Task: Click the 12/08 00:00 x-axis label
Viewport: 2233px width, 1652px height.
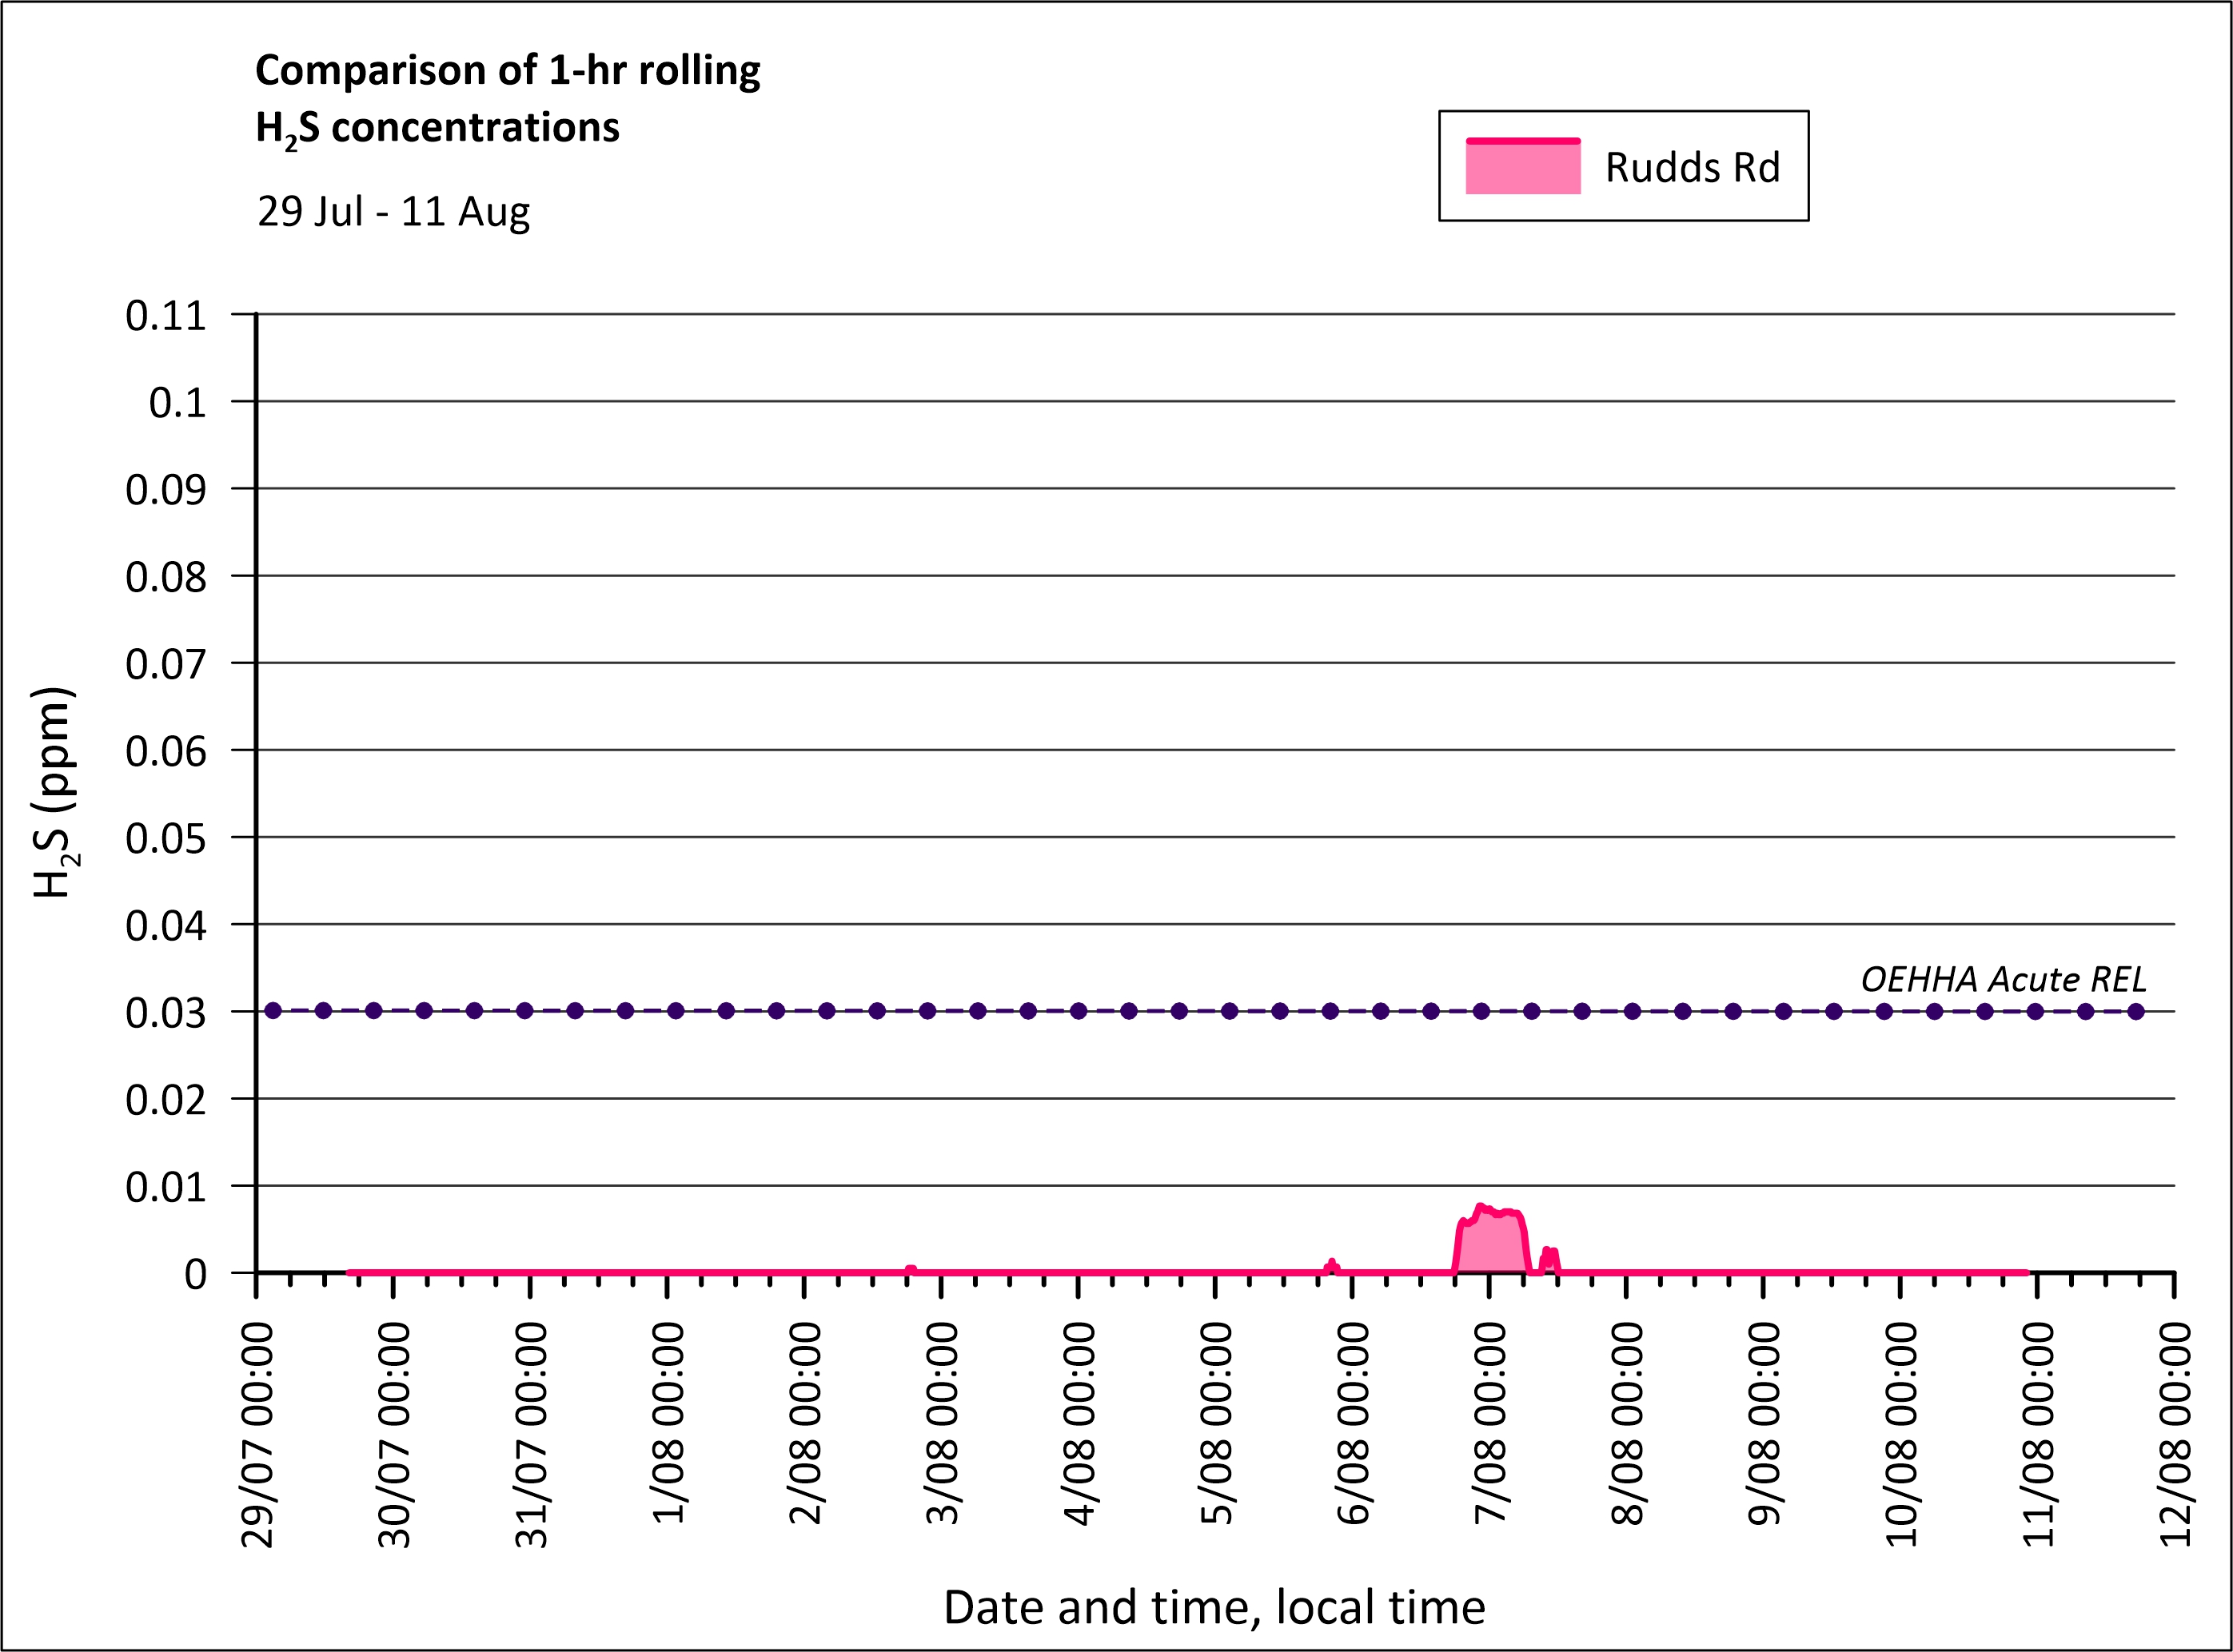Action: [2175, 1434]
